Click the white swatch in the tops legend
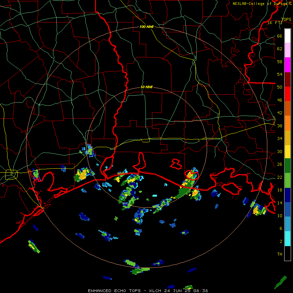293x293 pixels. (x=287, y=36)
